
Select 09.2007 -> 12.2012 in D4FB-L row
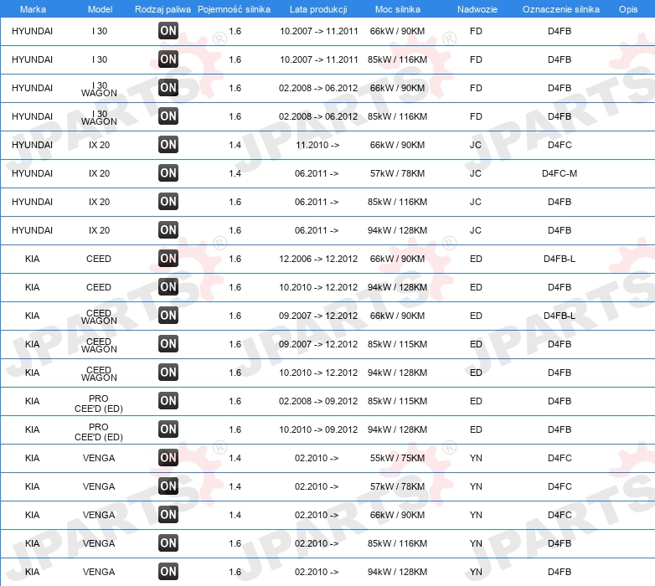pos(318,316)
